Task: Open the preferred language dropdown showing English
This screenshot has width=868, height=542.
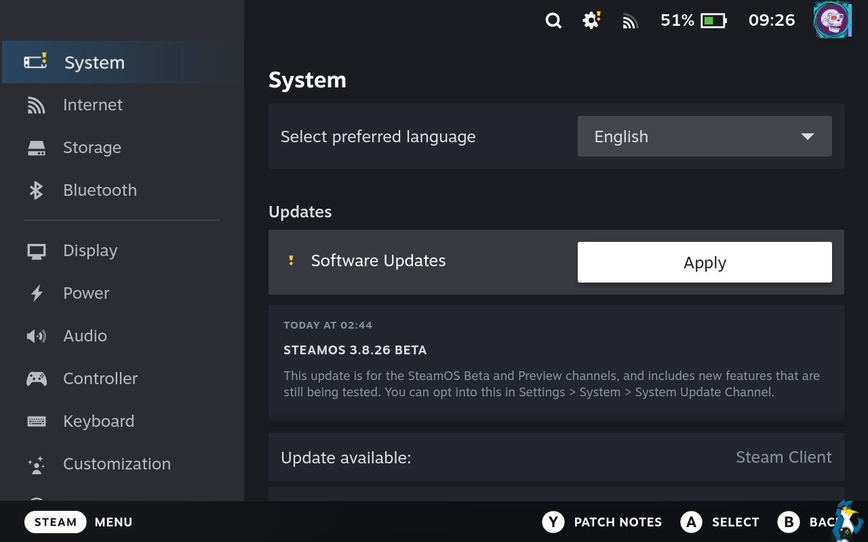Action: pos(705,136)
